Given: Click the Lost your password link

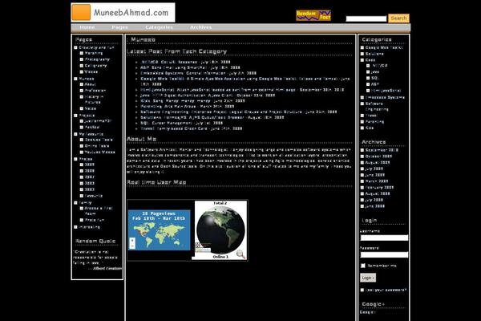Looking at the screenshot, I should click(x=386, y=290).
